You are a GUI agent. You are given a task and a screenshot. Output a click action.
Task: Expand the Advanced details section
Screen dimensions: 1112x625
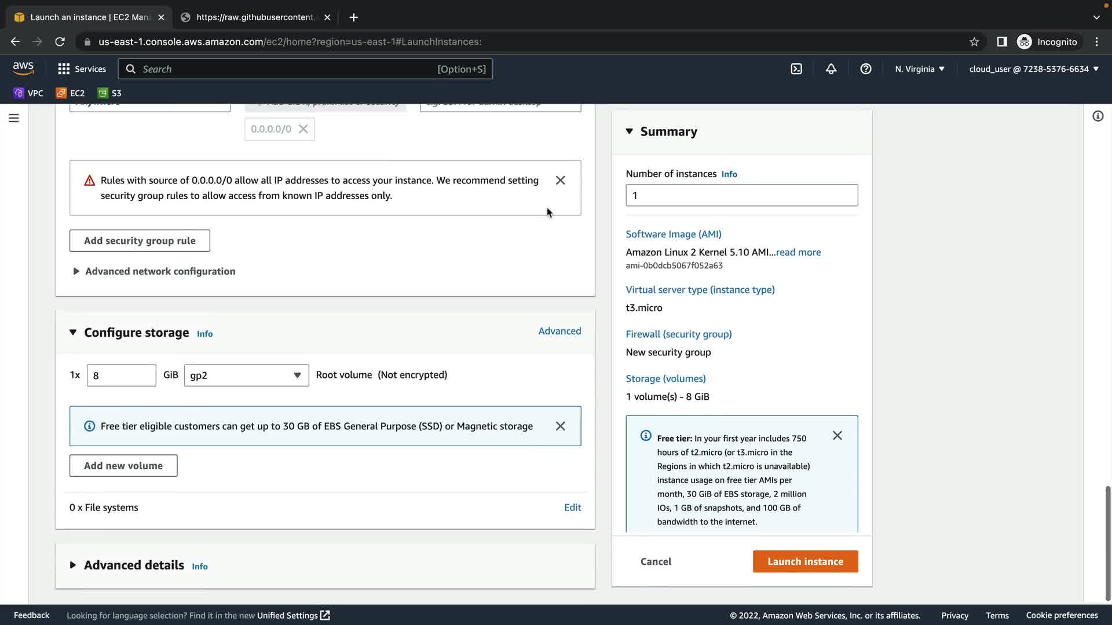pyautogui.click(x=133, y=565)
